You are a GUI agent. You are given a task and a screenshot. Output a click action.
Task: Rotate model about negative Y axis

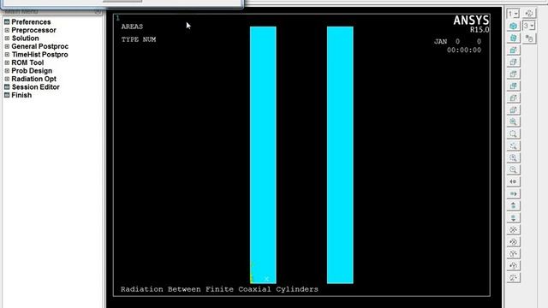point(513,253)
